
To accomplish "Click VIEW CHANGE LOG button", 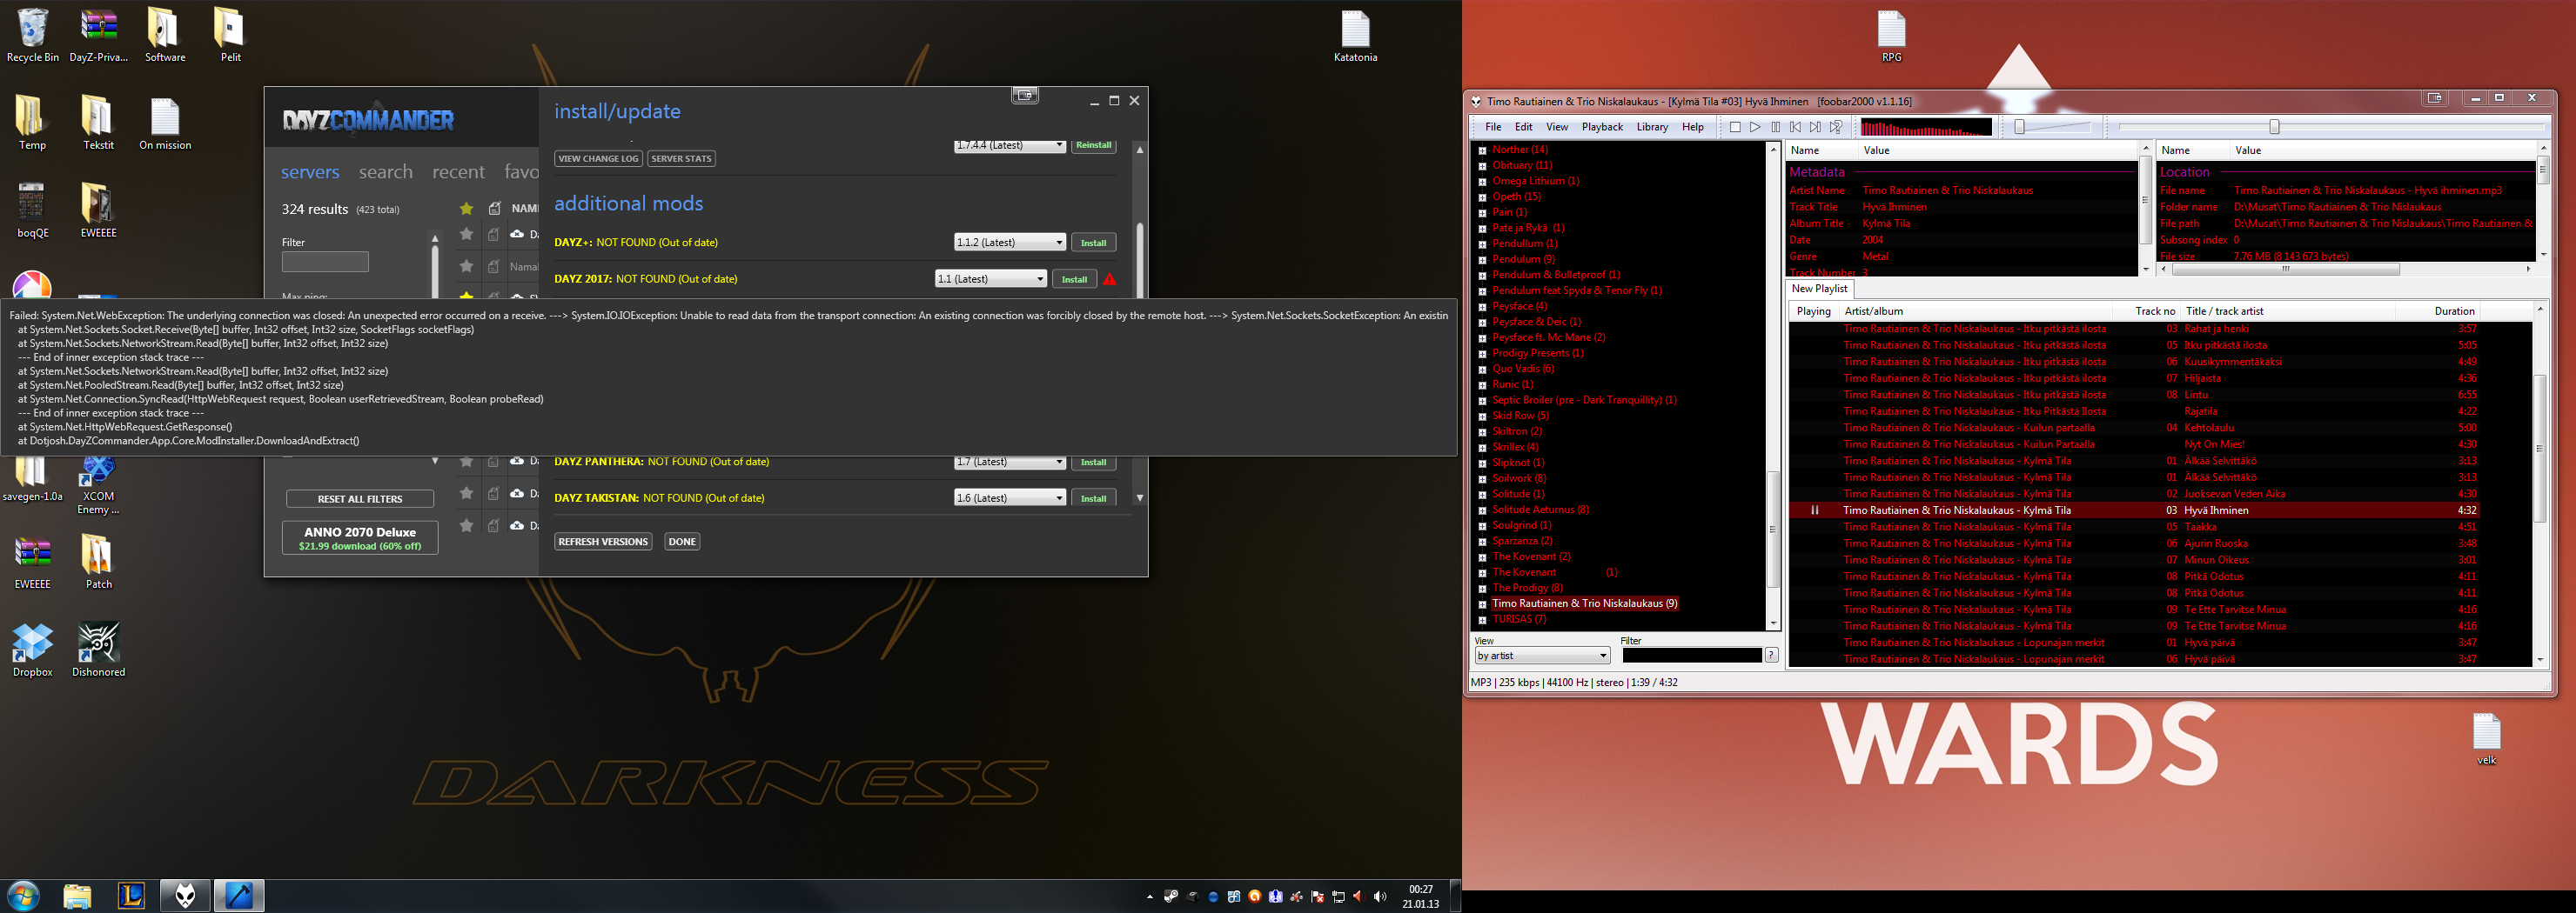I will [598, 158].
